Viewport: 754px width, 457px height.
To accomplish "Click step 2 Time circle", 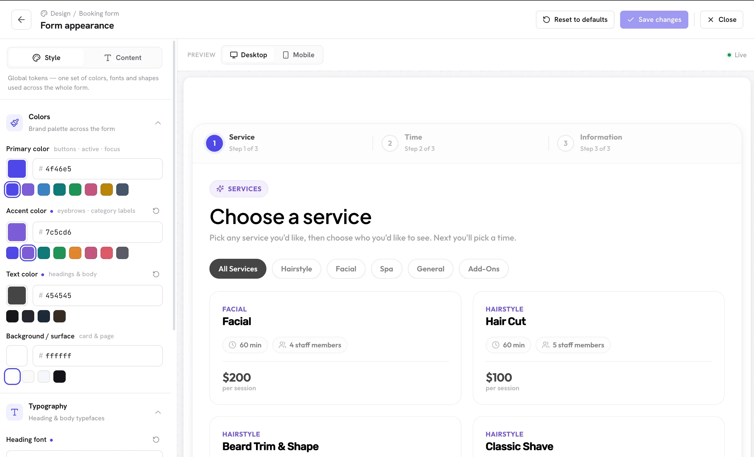I will 390,143.
